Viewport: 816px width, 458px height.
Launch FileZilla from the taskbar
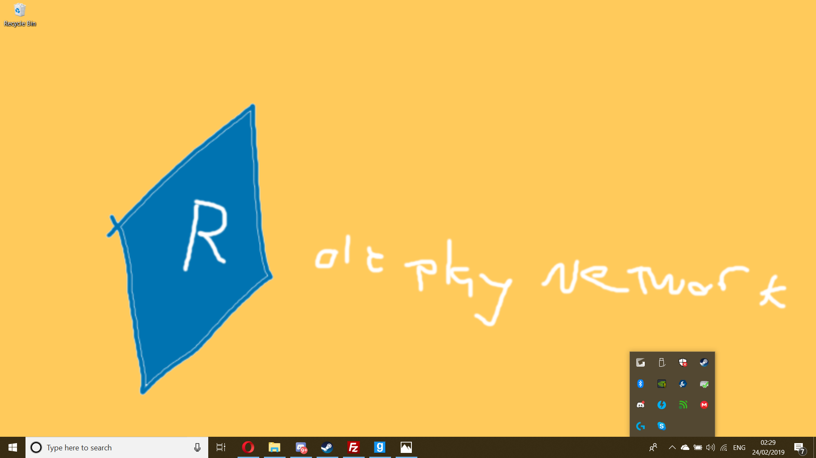353,447
